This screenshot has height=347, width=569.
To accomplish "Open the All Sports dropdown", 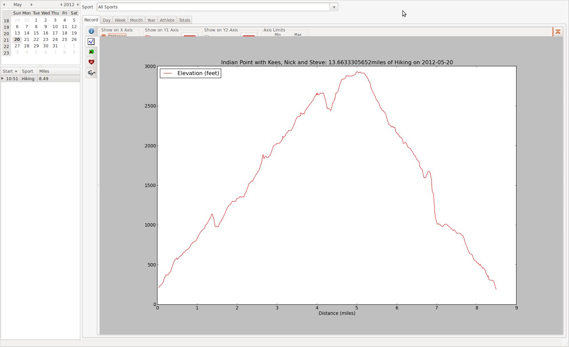I will 334,7.
